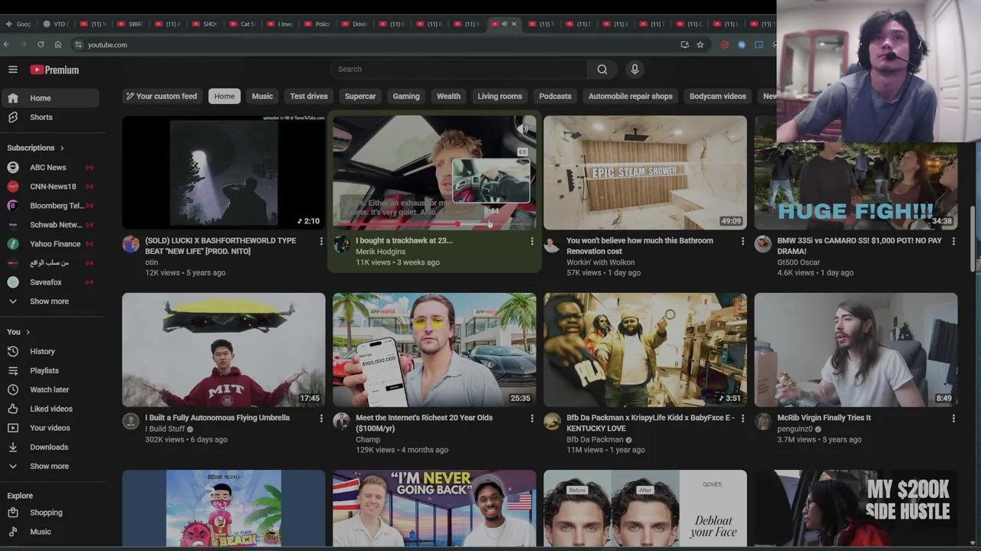
Task: Open options for Richest 20 Year Olds video
Action: 532,419
